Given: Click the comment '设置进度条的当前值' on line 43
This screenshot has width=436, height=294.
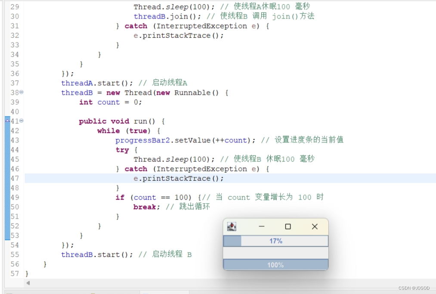Looking at the screenshot, I should click(x=309, y=140).
